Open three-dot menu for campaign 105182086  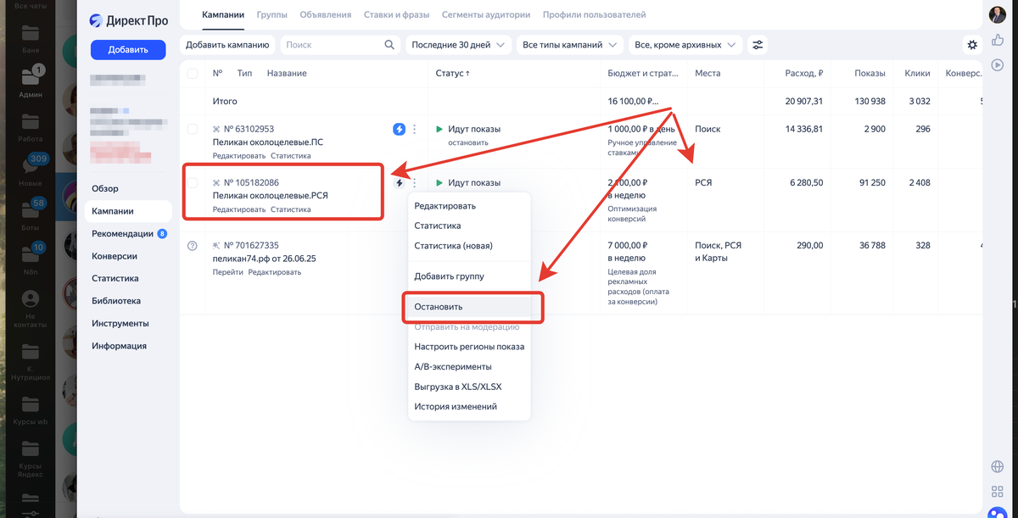point(414,183)
